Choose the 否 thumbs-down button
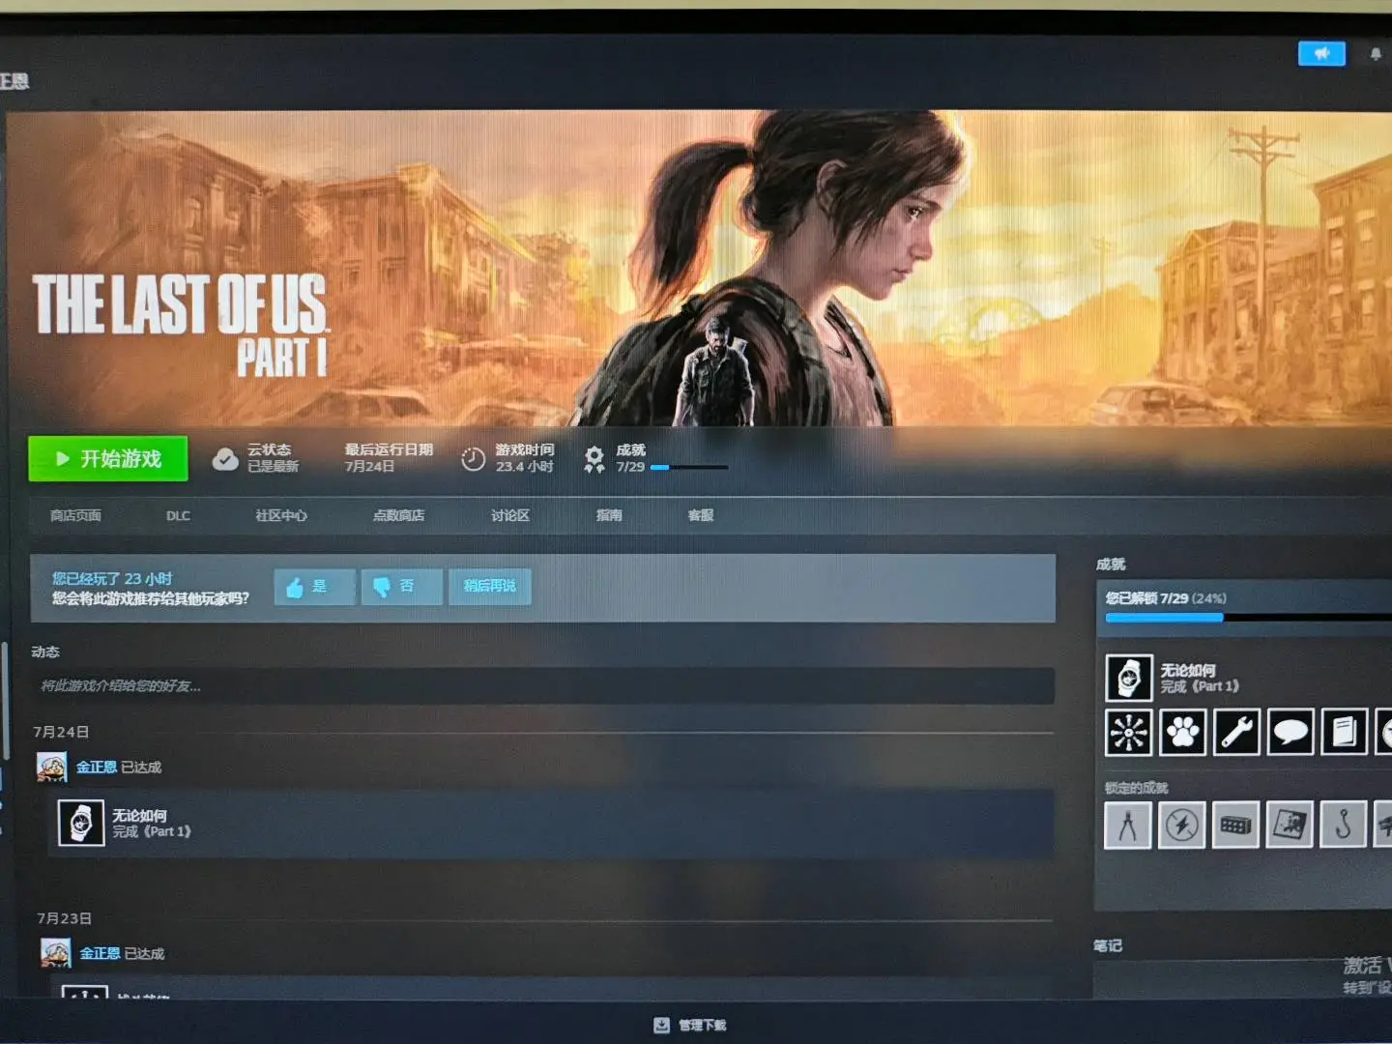The width and height of the screenshot is (1392, 1044). coord(402,587)
